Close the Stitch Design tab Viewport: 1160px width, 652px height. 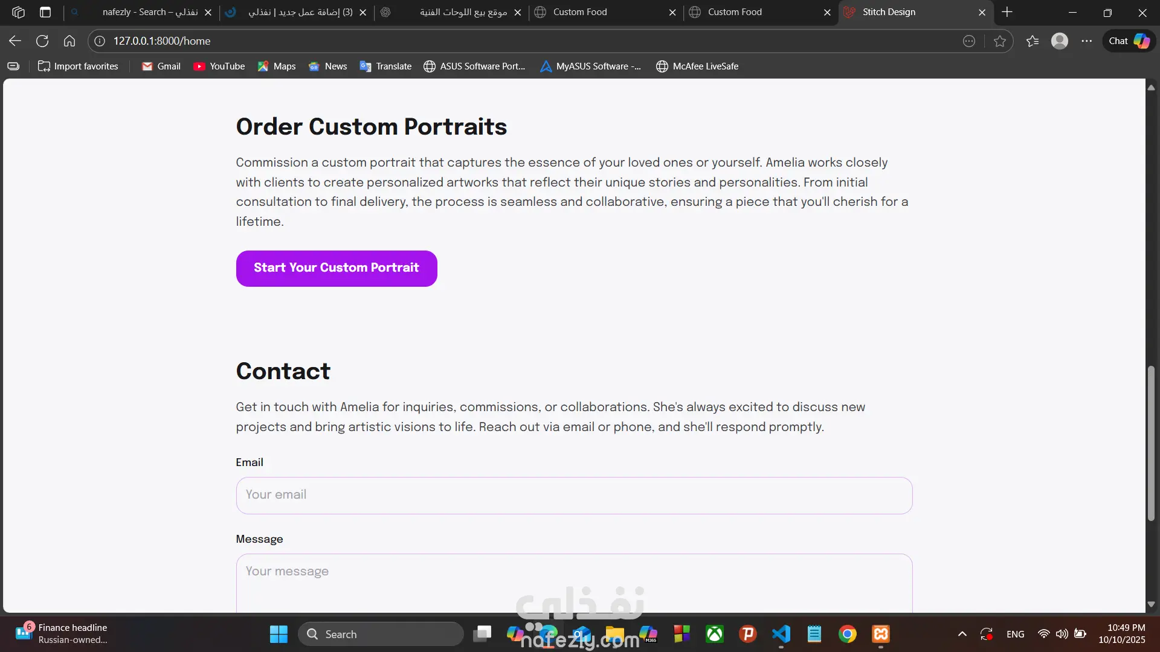tap(982, 12)
